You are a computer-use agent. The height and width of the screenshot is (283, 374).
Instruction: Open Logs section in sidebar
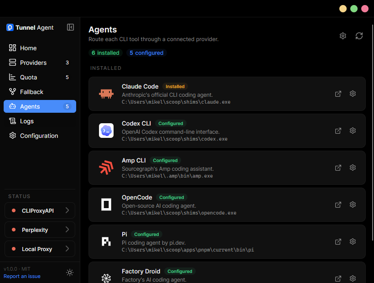pyautogui.click(x=40, y=121)
